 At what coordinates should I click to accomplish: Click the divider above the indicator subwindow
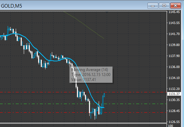pyautogui.click(x=83, y=123)
